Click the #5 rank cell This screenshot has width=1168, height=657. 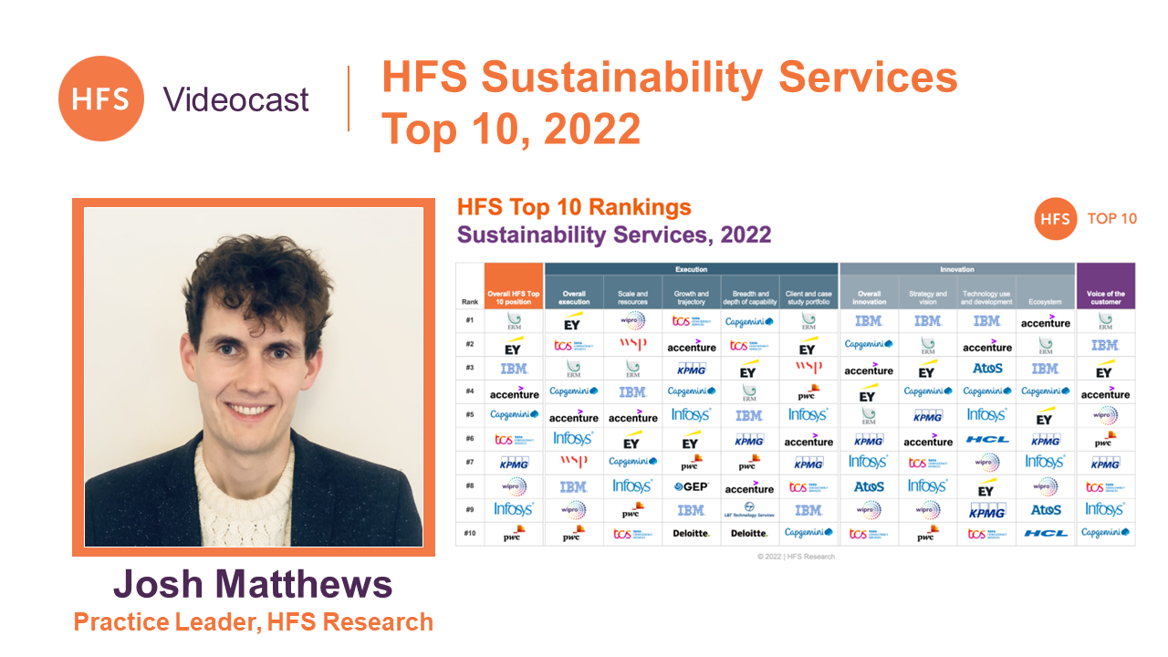coord(470,415)
